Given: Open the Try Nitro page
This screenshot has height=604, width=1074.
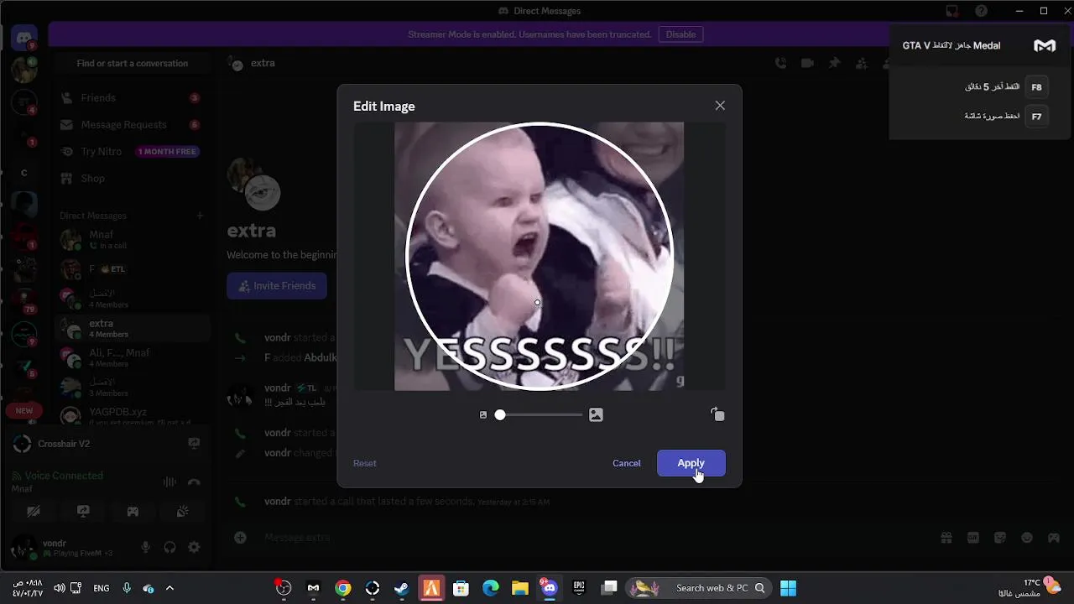Looking at the screenshot, I should (132, 151).
